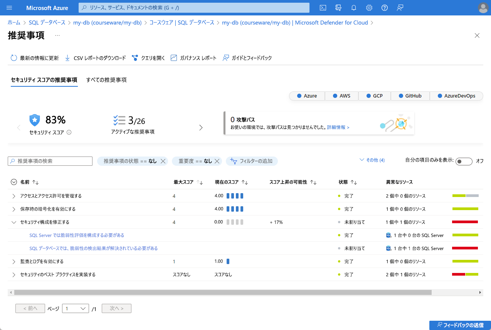
Task: Click the scrollbar's right arrow under the table
Action: click(480, 293)
